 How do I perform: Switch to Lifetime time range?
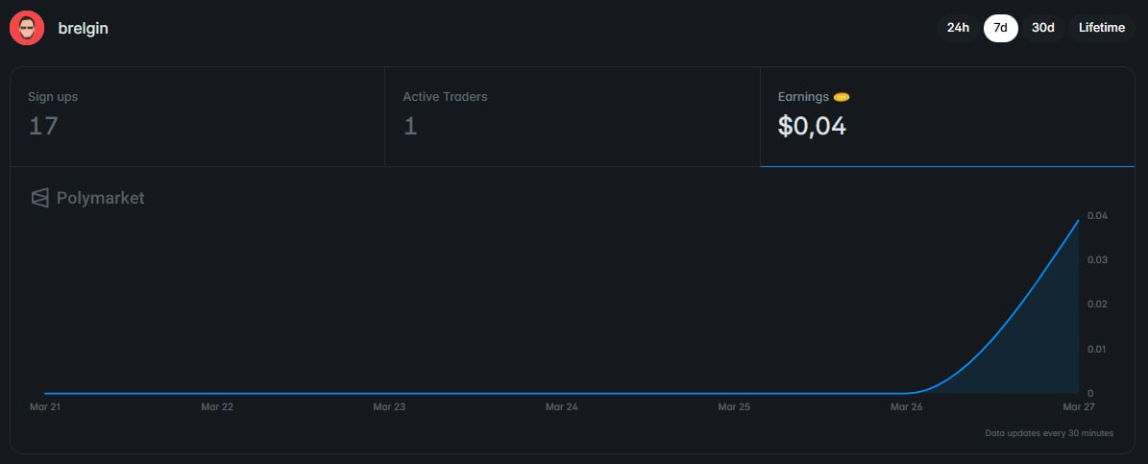(1101, 28)
